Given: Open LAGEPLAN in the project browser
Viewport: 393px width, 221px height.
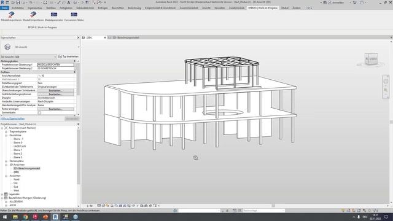Looking at the screenshot, I should coord(20,146).
